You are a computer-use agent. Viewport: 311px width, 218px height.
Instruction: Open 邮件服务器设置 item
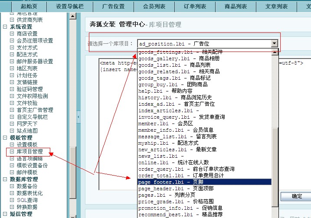35,62
